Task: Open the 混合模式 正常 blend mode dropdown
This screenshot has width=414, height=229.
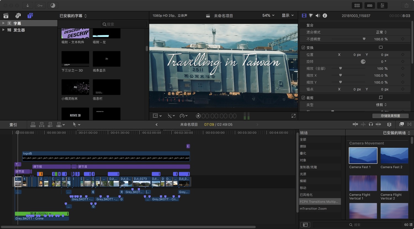Action: (381, 32)
